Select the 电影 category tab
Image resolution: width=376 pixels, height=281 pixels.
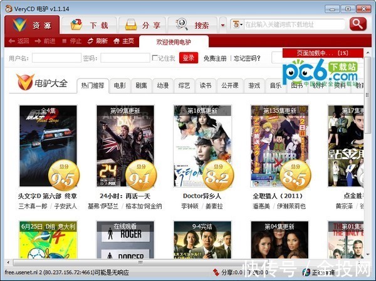coord(120,85)
